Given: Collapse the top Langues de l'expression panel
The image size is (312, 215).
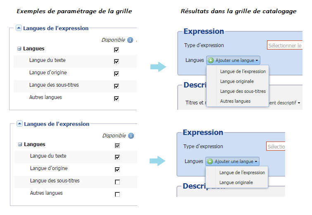Looking at the screenshot, I should pos(19,28).
